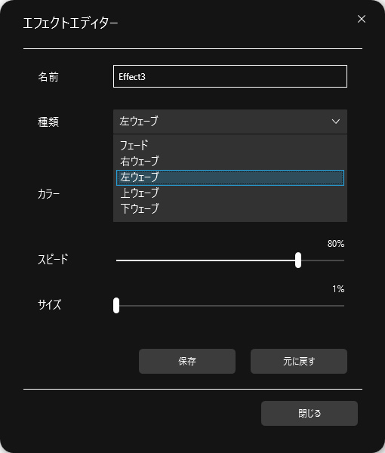Click the スピード slider thumb
The width and height of the screenshot is (385, 453).
pyautogui.click(x=298, y=260)
